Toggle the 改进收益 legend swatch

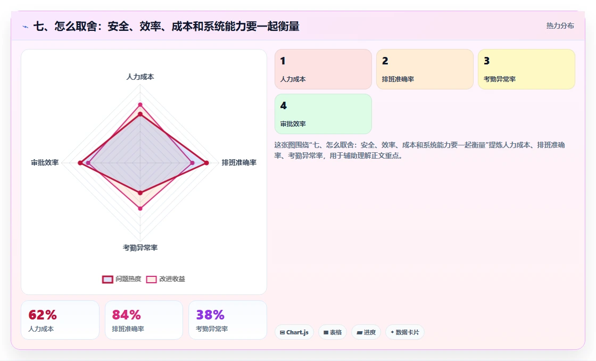coord(151,279)
